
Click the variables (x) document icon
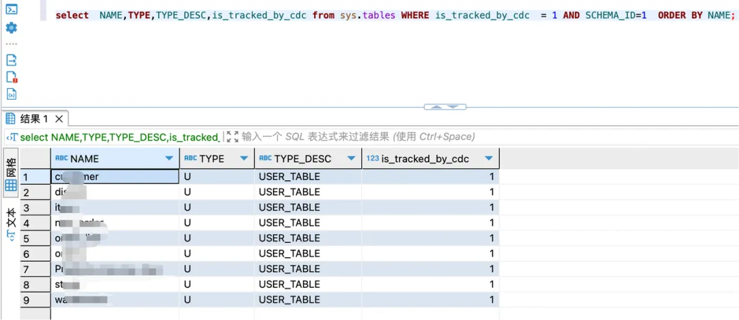pyautogui.click(x=11, y=94)
